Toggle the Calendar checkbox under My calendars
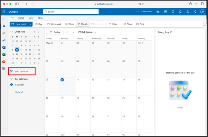The width and height of the screenshot is (208, 137). tap(12, 84)
